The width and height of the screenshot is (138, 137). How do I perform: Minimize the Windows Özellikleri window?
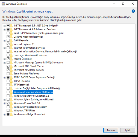pyautogui.click(x=114, y=4)
